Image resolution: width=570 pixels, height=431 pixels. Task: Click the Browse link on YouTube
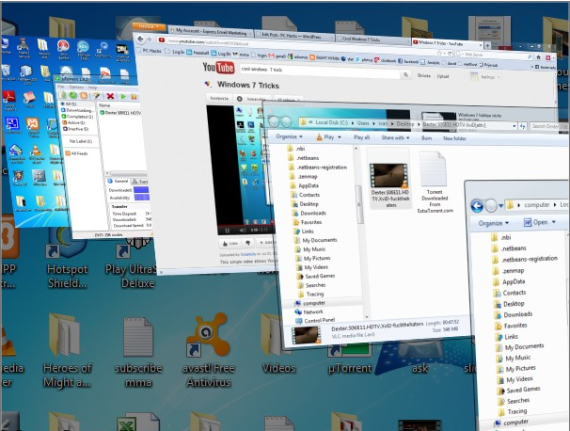coord(423,75)
